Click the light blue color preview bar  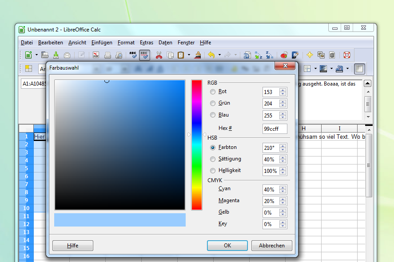click(120, 220)
